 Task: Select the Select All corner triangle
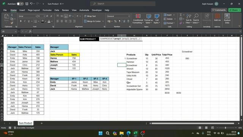pos(2,35)
